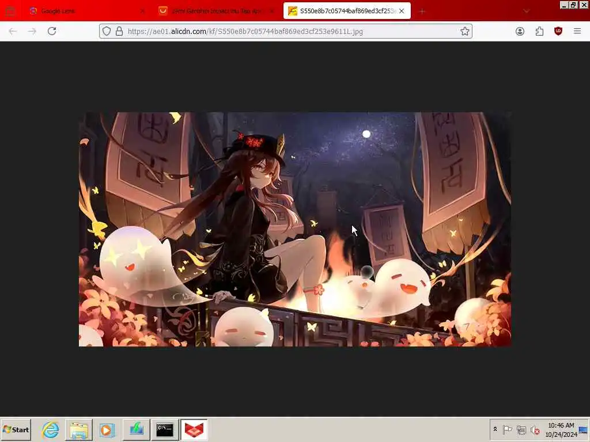
Task: Focus the alicdn.com URL address bar
Action: pyautogui.click(x=286, y=31)
